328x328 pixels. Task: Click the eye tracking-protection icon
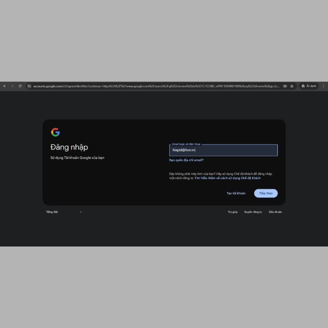(285, 86)
